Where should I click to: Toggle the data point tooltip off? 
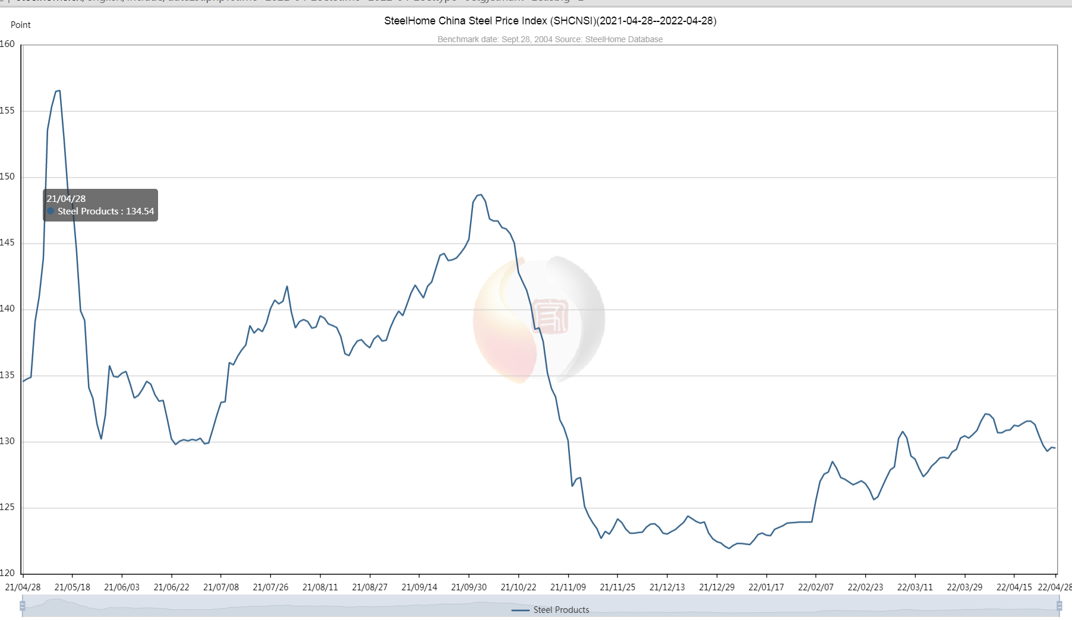click(x=100, y=205)
